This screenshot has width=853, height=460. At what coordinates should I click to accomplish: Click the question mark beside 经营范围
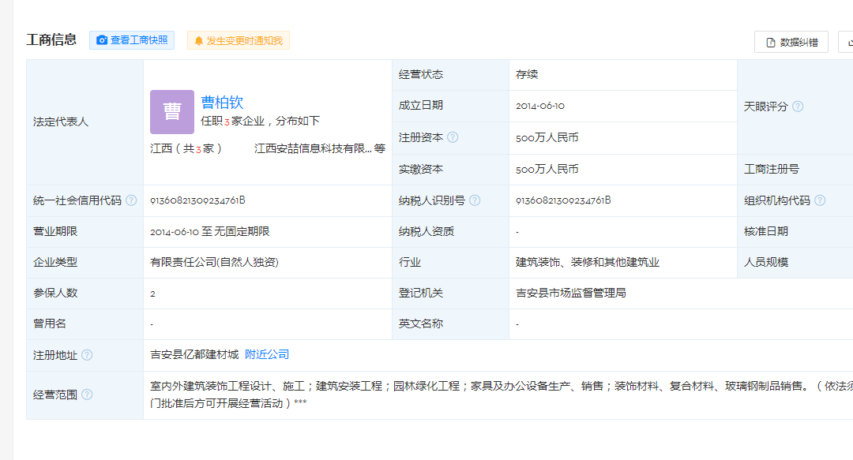click(x=87, y=395)
